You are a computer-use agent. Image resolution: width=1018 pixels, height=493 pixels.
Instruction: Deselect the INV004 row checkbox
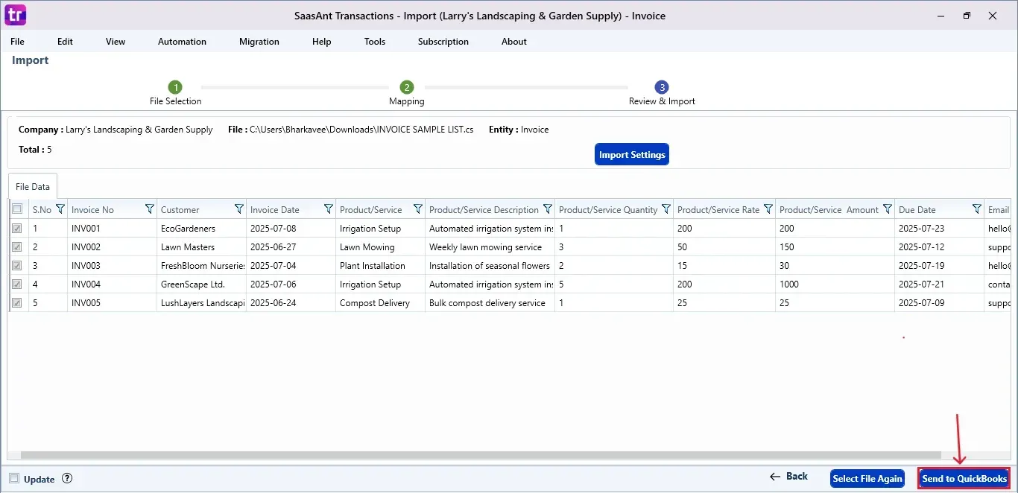17,284
